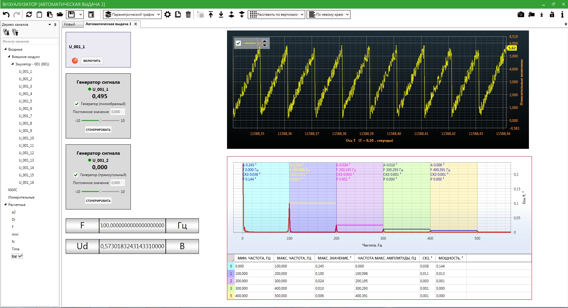Click the undo arrow icon
The height and width of the screenshot is (308, 568).
point(6,14)
